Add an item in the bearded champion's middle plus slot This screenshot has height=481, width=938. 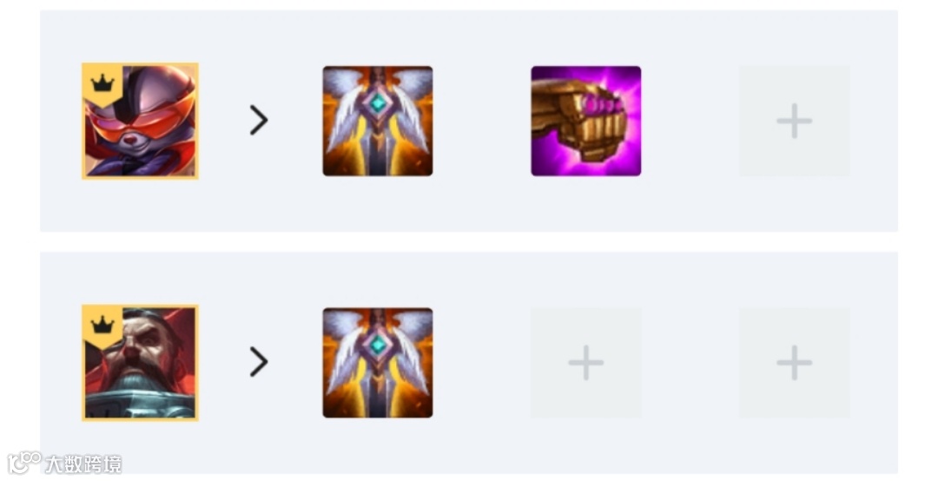[585, 363]
